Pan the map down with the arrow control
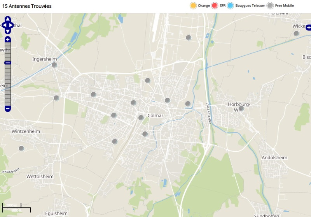Viewport: 311px width, 217px height. (8, 31)
